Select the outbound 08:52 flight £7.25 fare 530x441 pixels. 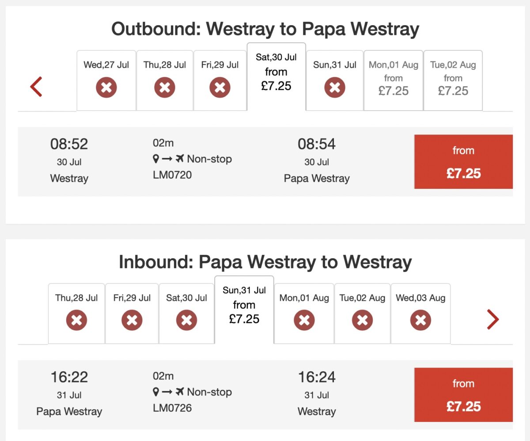point(463,162)
